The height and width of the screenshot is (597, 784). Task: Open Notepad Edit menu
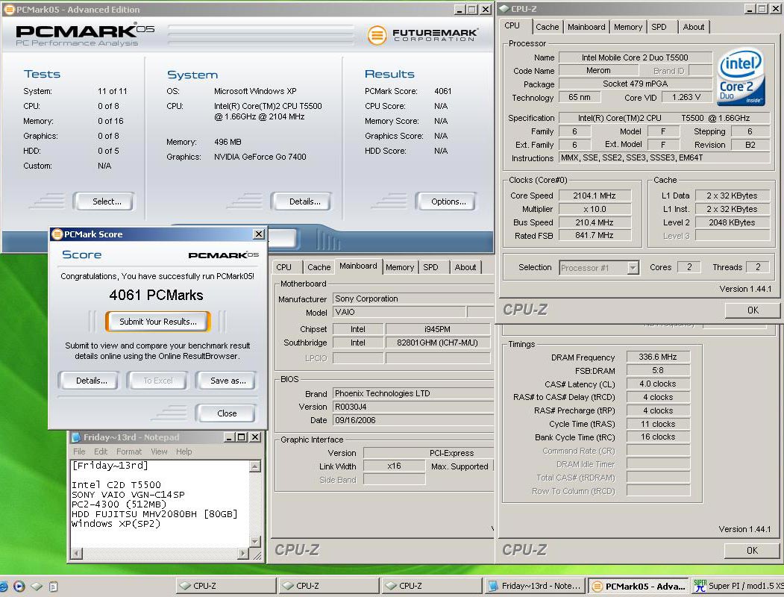pos(101,451)
